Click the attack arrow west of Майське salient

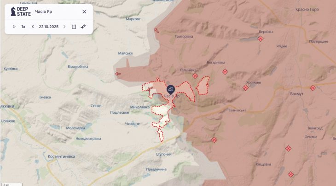[118, 74]
